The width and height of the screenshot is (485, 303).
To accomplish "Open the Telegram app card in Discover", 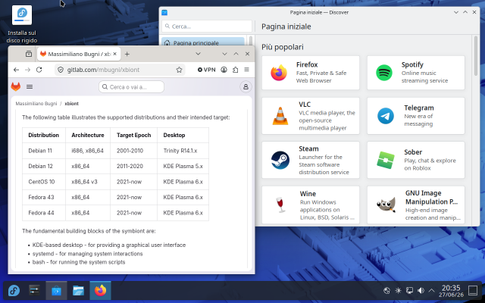I will click(x=416, y=116).
